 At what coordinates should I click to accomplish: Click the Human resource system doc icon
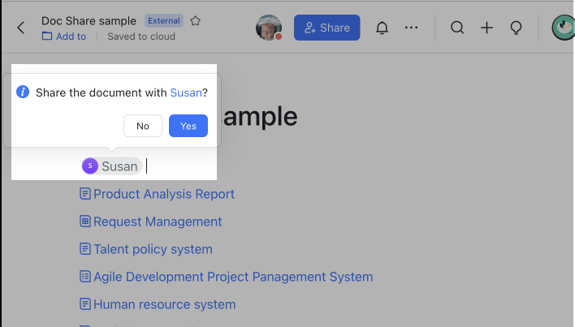point(84,304)
